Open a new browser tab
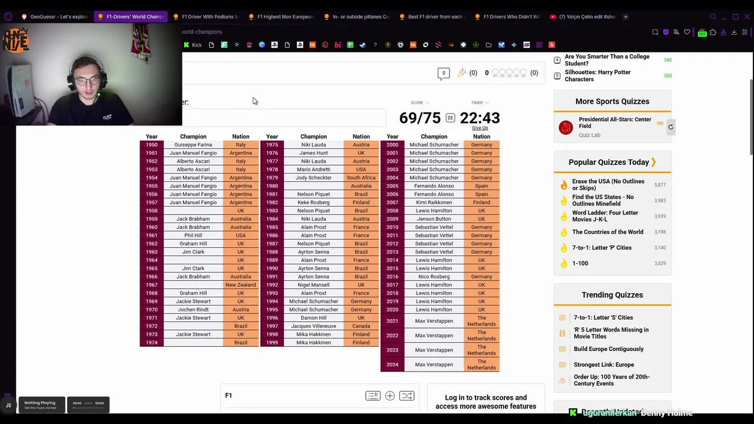 (626, 16)
